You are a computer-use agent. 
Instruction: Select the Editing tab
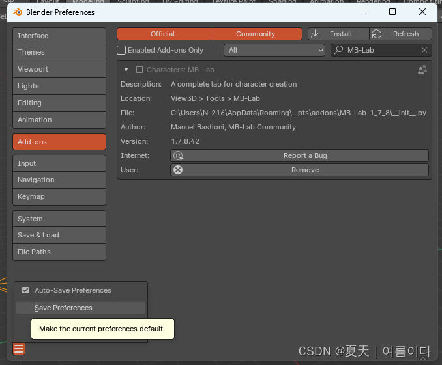tap(59, 103)
